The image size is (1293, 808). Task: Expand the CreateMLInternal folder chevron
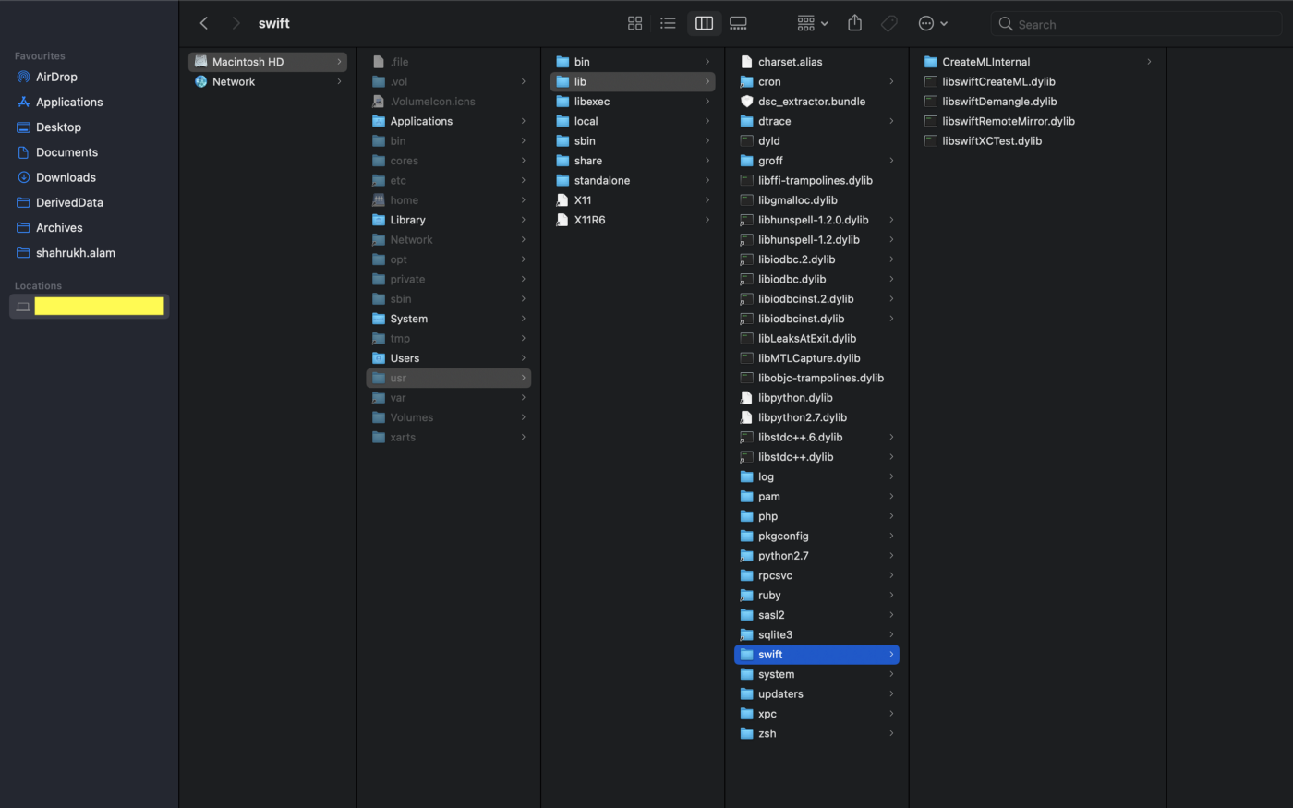tap(1148, 61)
